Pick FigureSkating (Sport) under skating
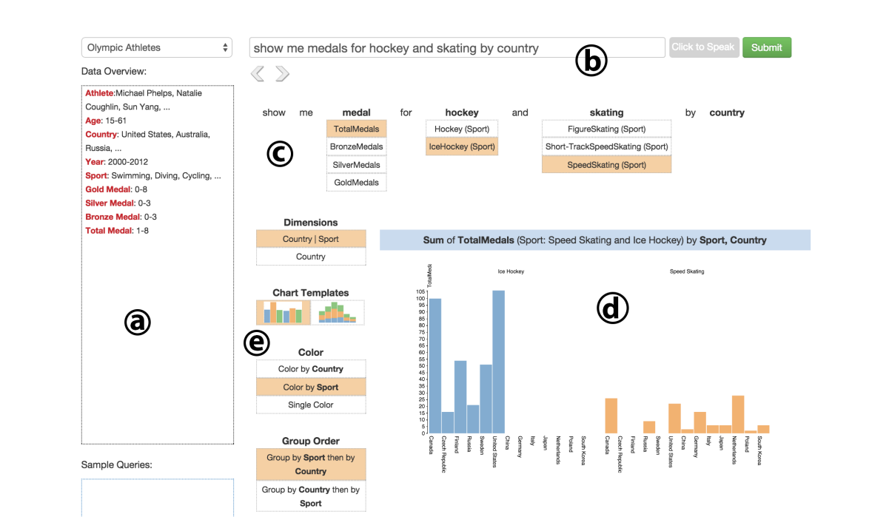The height and width of the screenshot is (517, 872). click(x=606, y=129)
